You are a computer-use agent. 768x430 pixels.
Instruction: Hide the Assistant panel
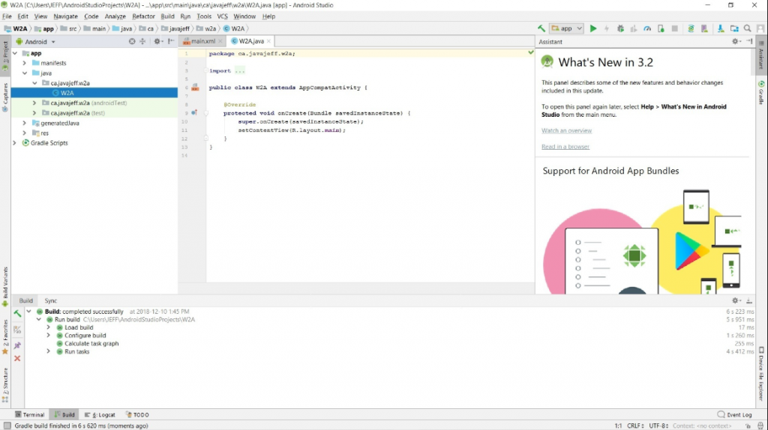pyautogui.click(x=749, y=42)
